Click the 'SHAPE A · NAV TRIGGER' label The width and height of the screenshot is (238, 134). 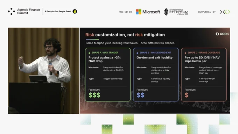(x=105, y=53)
